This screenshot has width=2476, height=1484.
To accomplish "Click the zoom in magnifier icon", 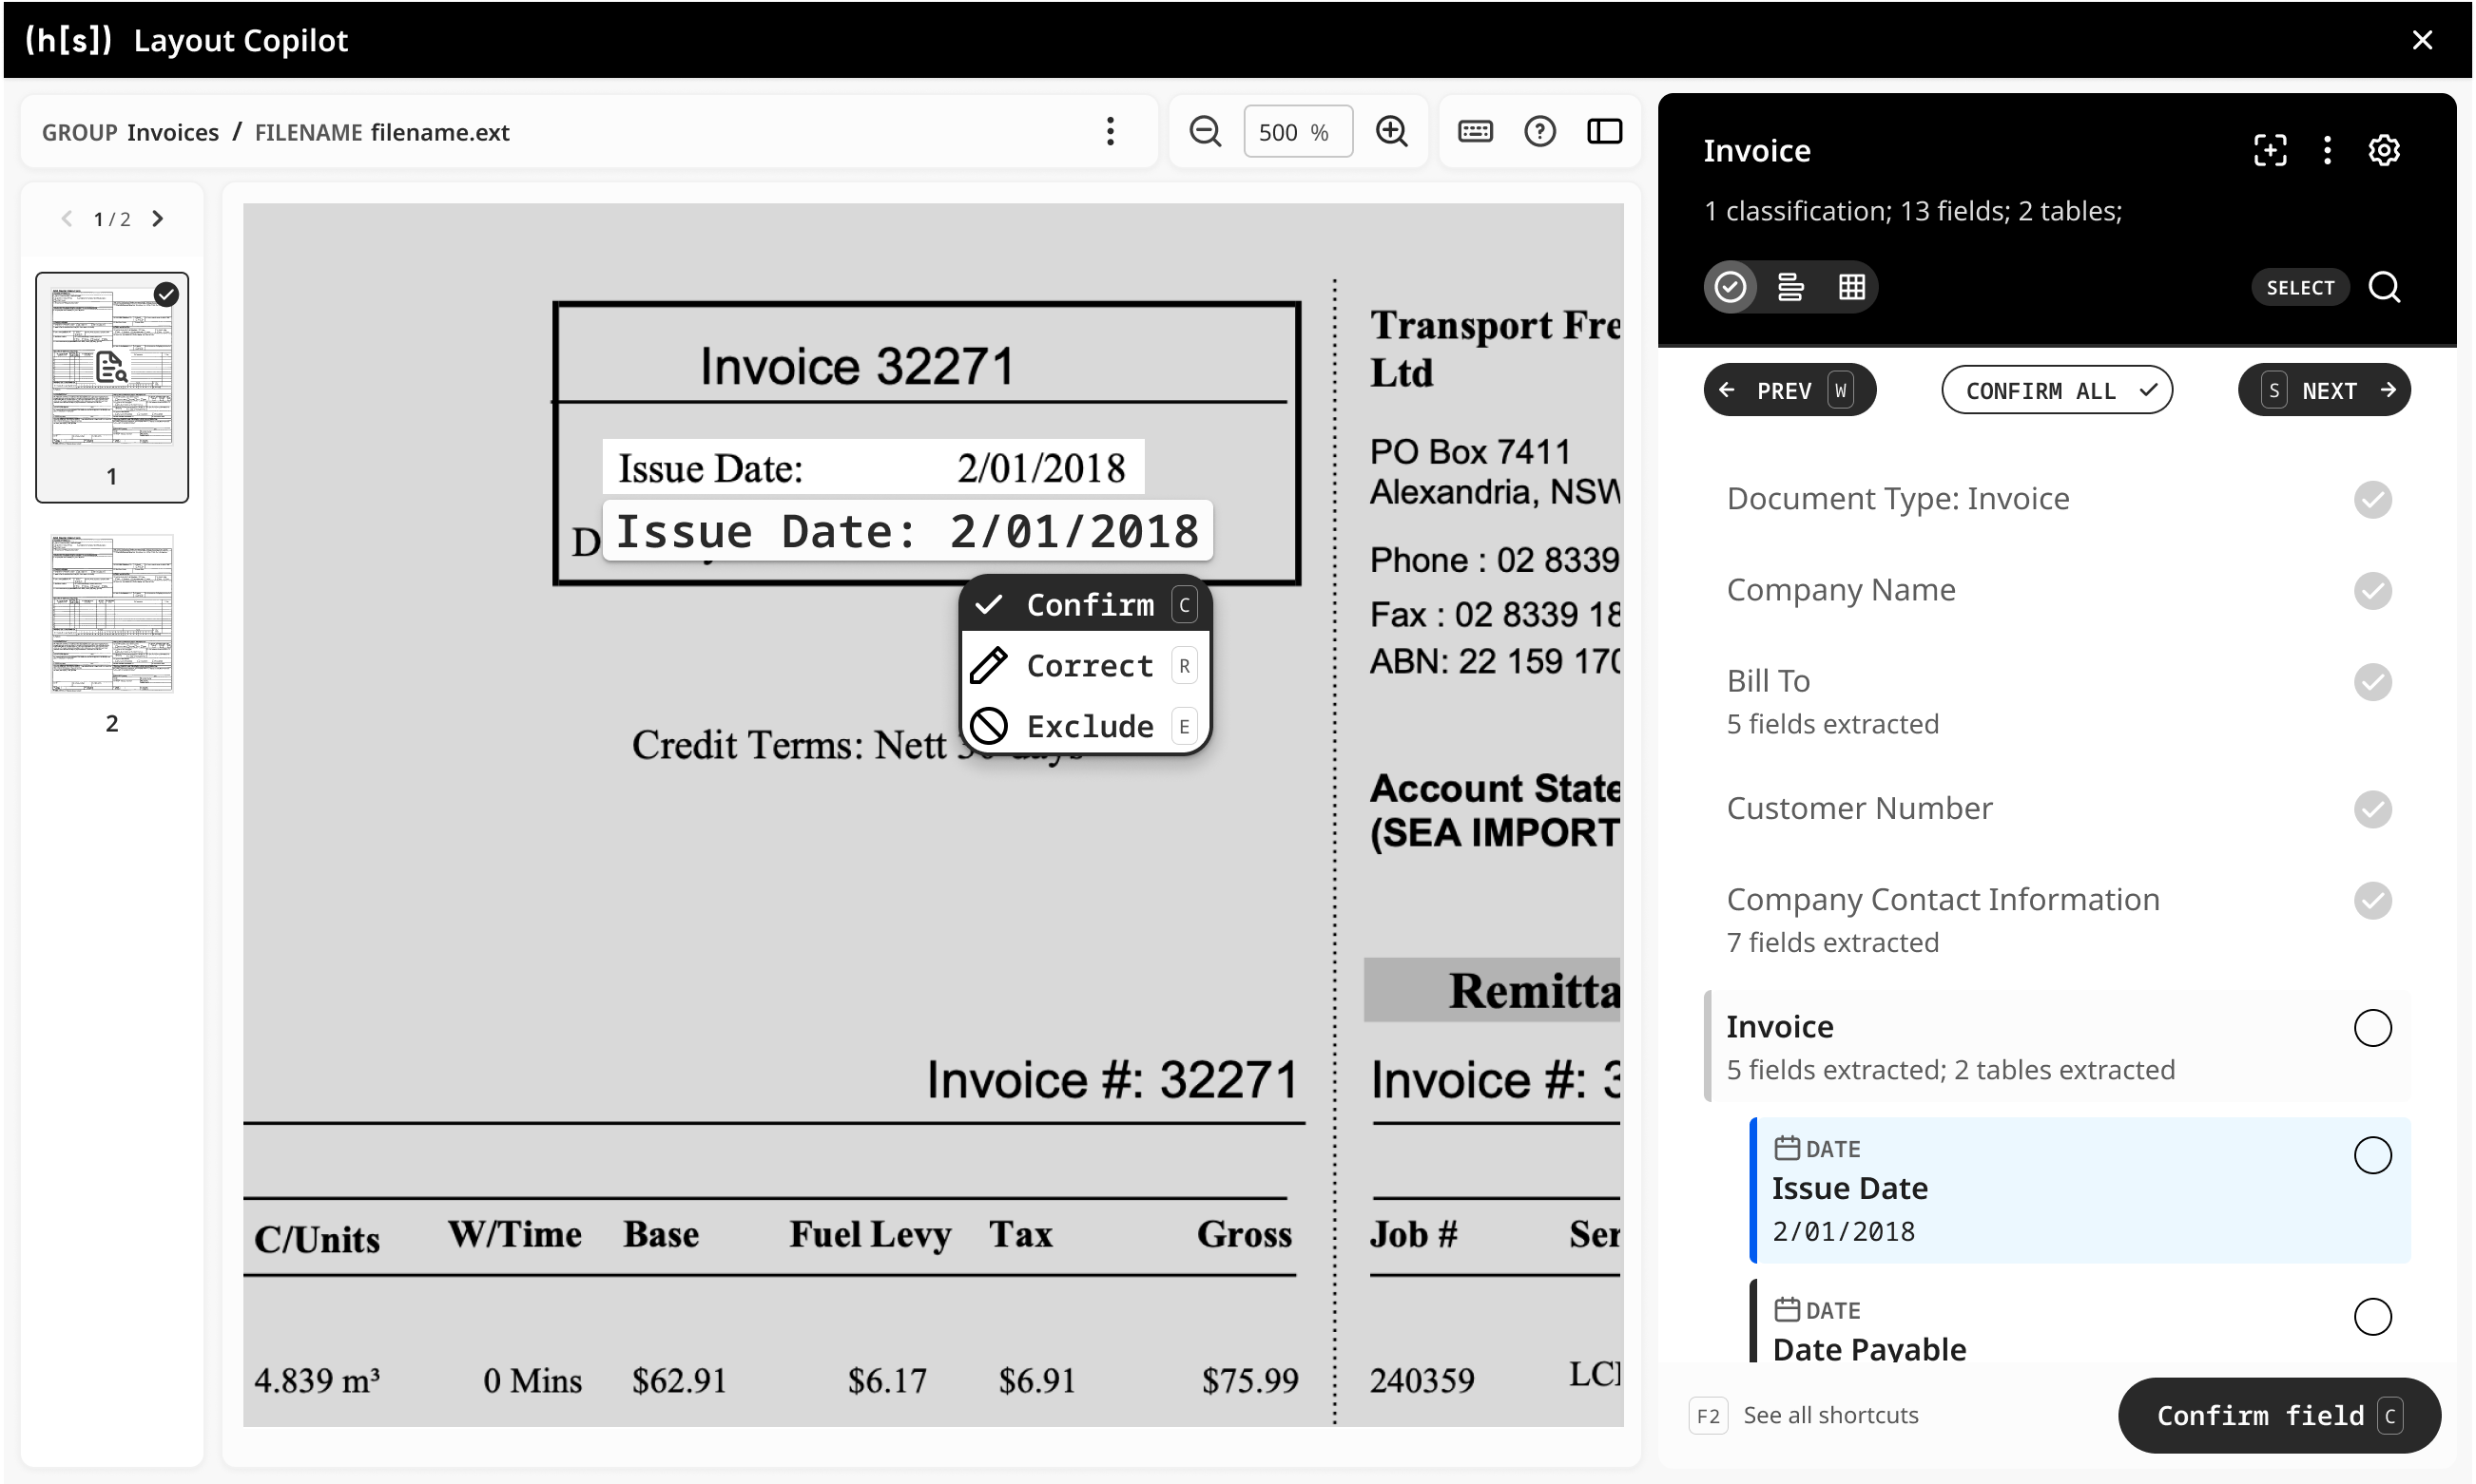I will [1391, 131].
